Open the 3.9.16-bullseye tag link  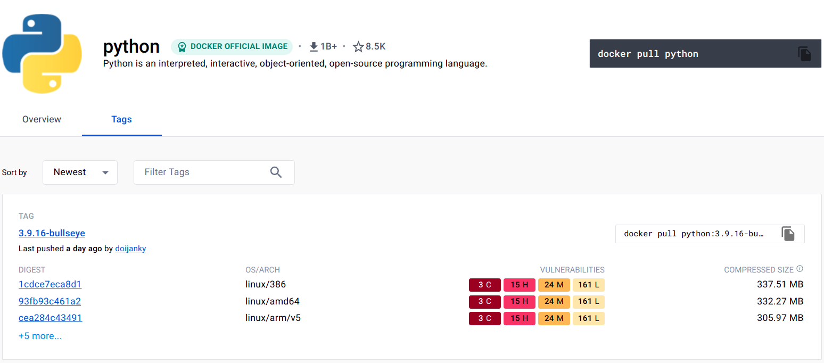tap(52, 233)
